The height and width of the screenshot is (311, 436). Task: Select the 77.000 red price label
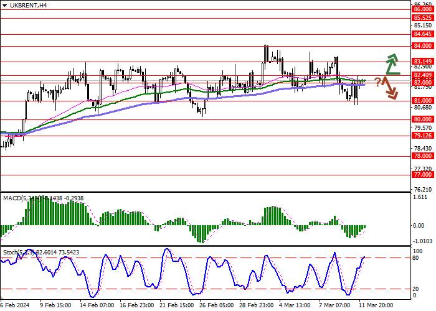[423, 175]
